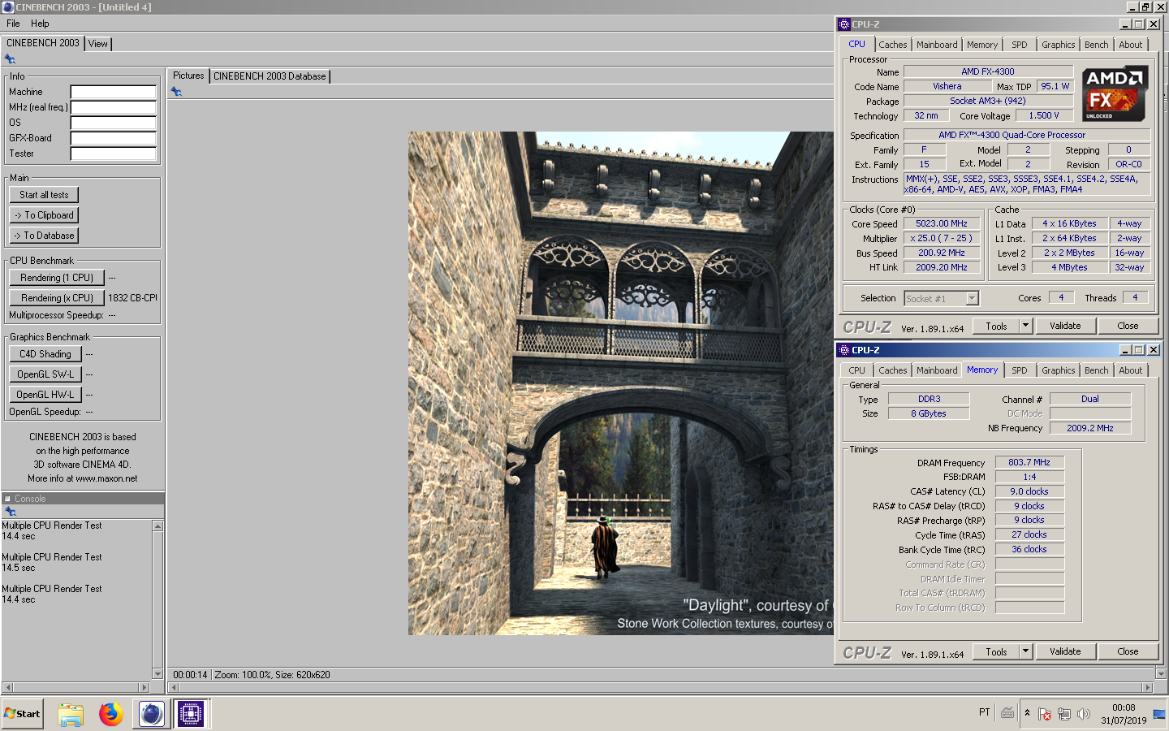Click Start all tests button
The width and height of the screenshot is (1169, 731).
click(44, 195)
